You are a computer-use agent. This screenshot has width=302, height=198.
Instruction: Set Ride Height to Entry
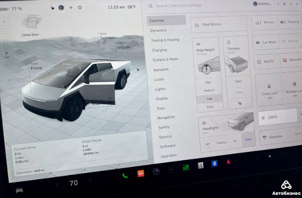[x=210, y=107]
